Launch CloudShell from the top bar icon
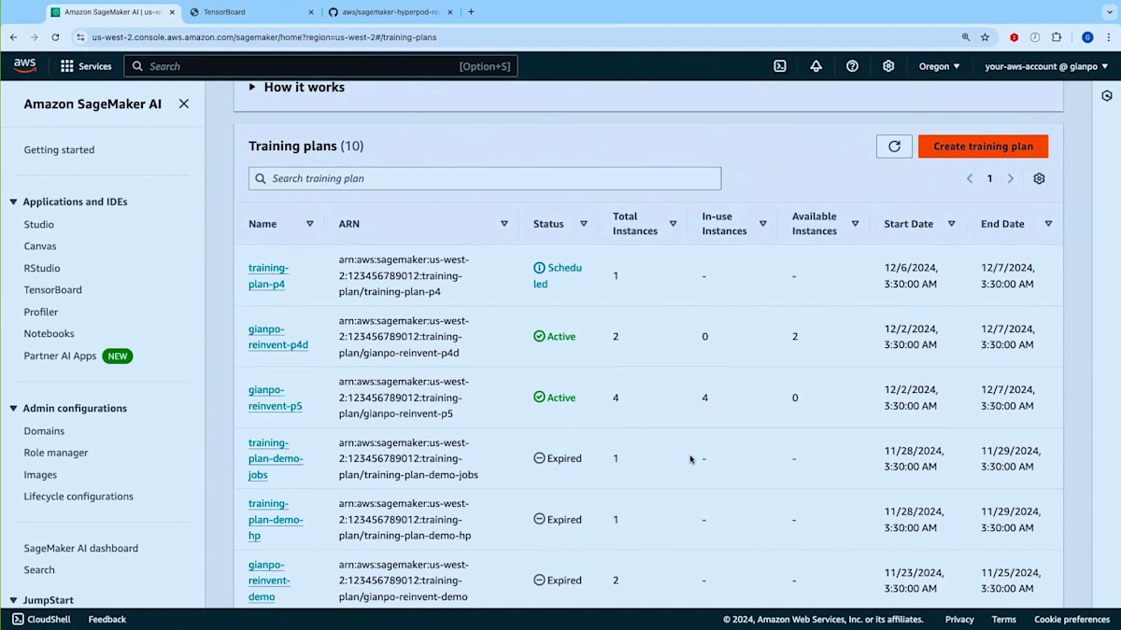The height and width of the screenshot is (630, 1121). (x=780, y=66)
